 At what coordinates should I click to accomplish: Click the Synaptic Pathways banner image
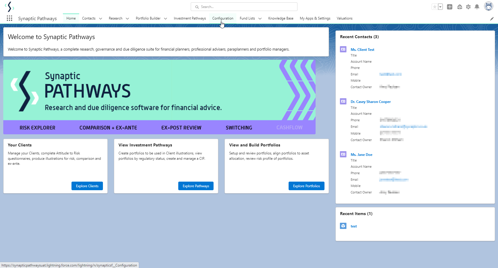click(x=159, y=97)
